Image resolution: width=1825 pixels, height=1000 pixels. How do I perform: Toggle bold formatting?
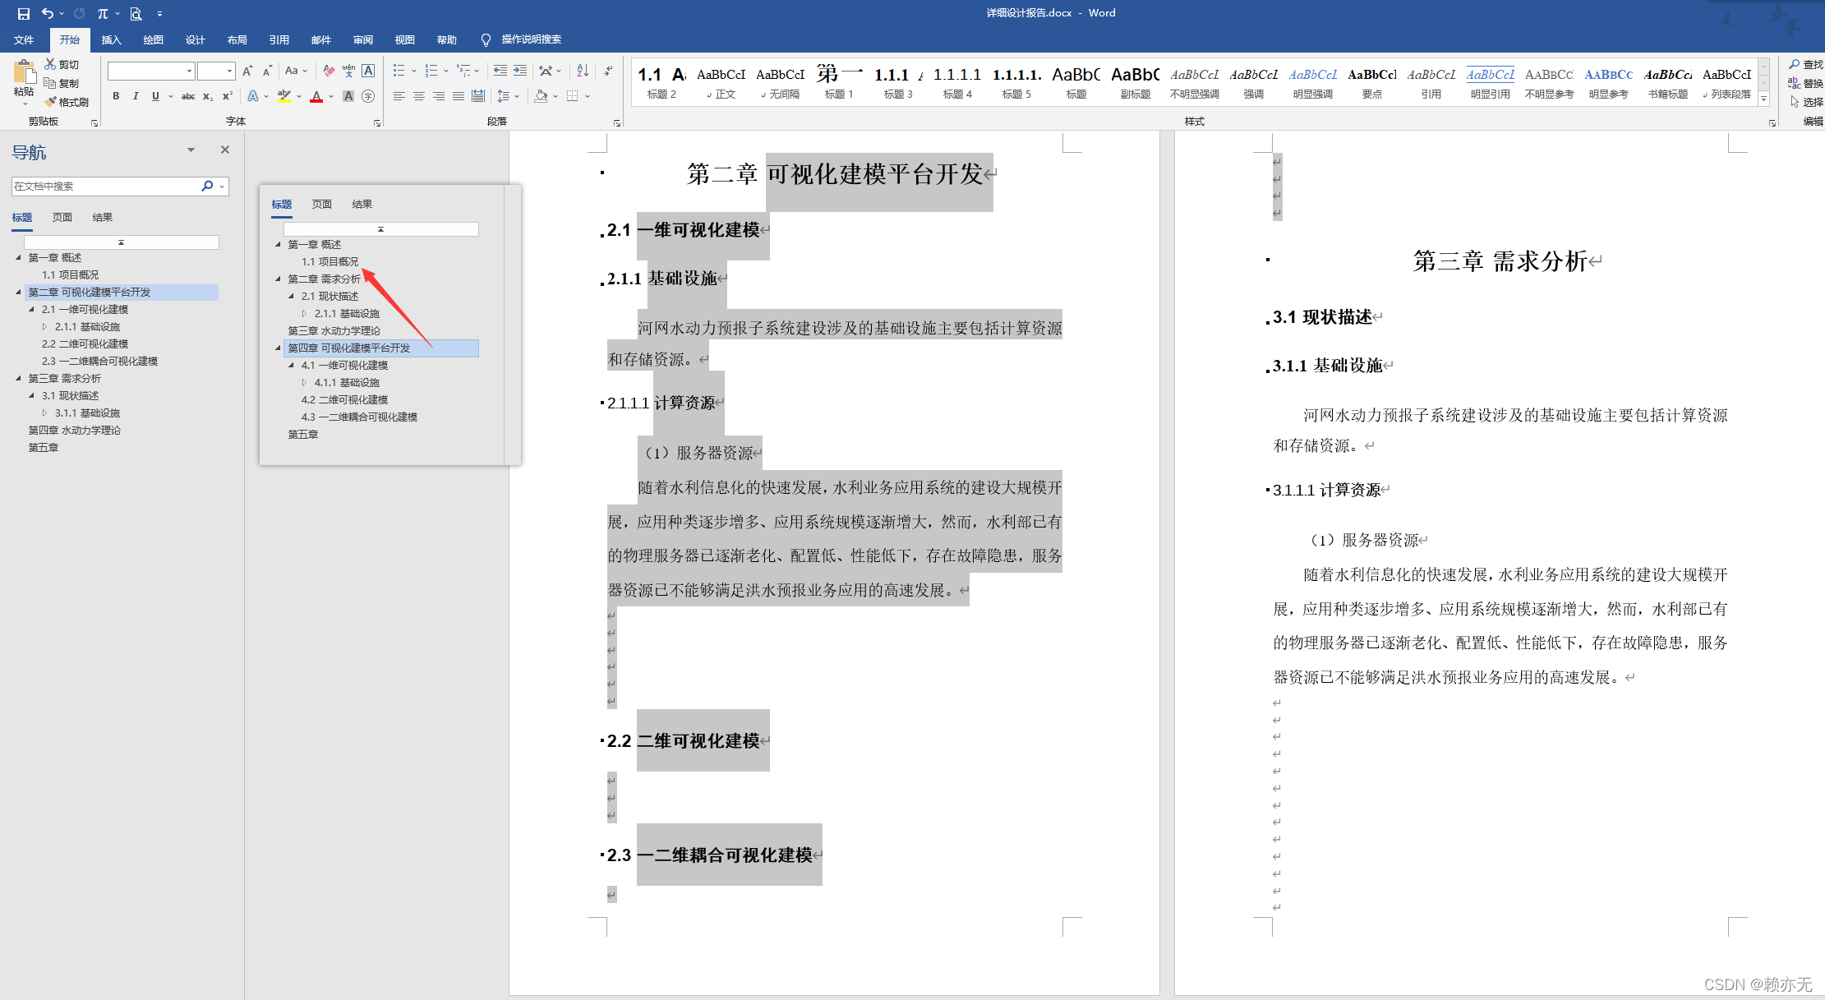116,96
